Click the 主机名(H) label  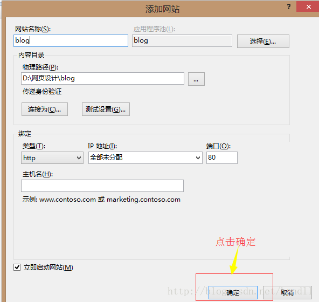click(38, 174)
